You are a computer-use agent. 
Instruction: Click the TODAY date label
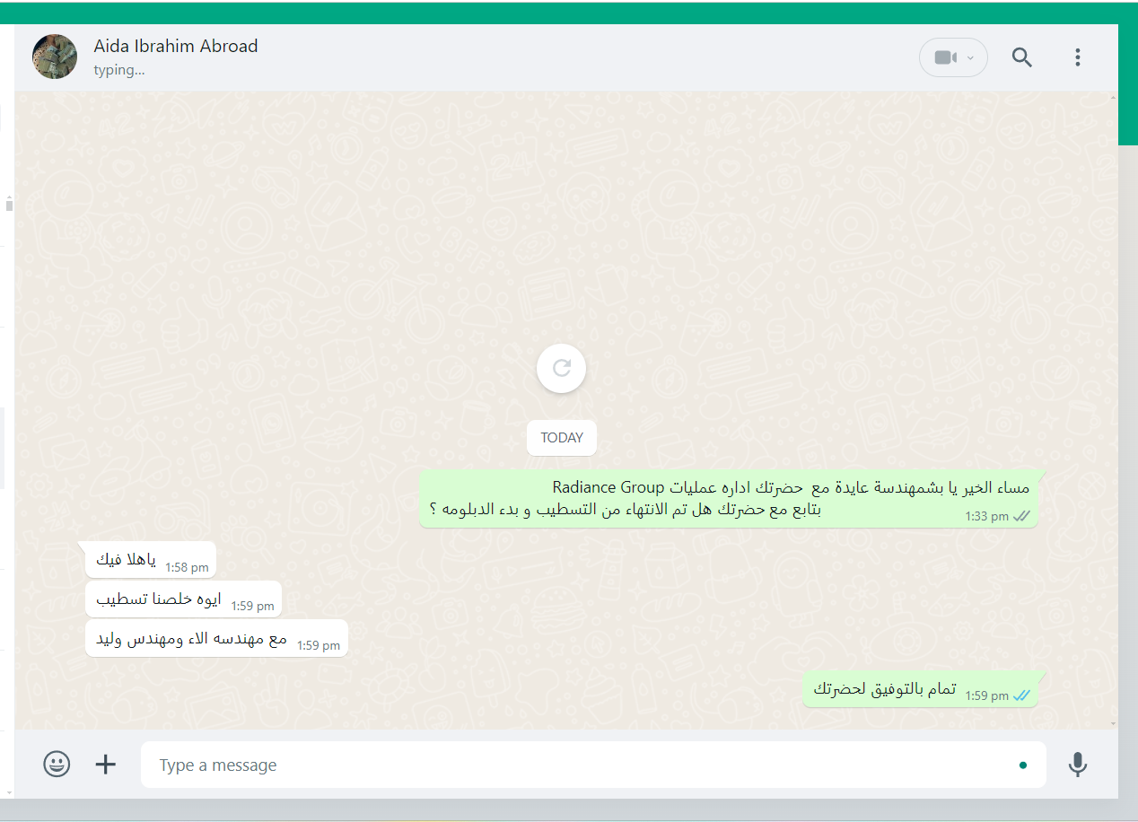(x=562, y=438)
